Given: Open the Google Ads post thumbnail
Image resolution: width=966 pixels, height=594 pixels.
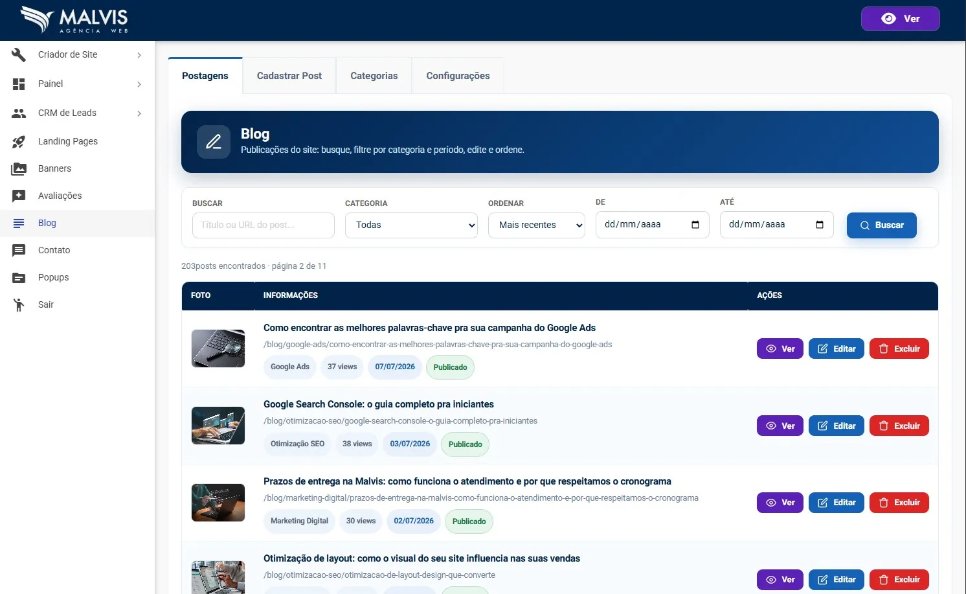Looking at the screenshot, I should 218,348.
